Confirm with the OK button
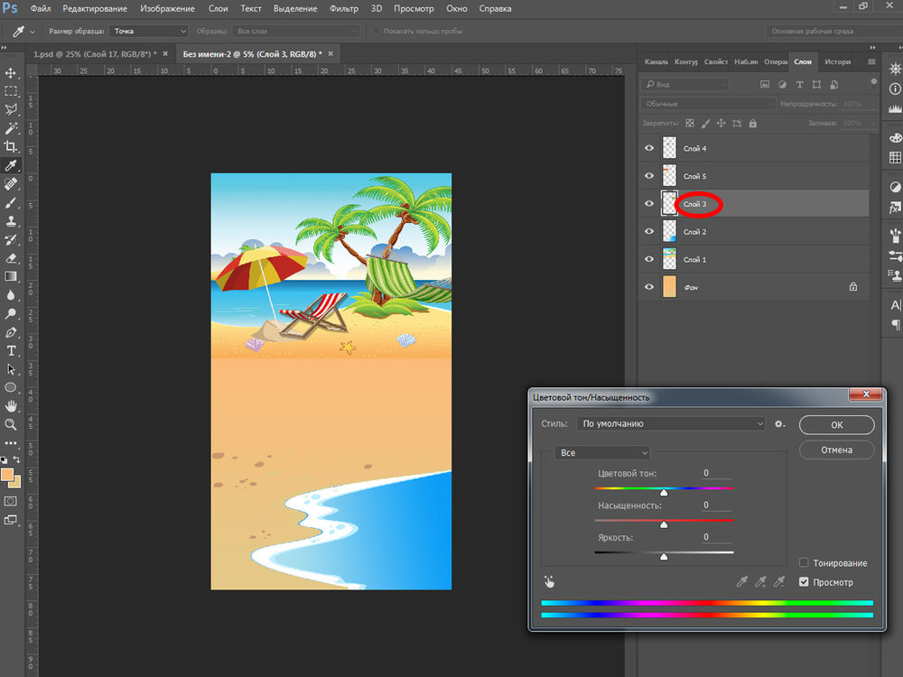Image resolution: width=903 pixels, height=677 pixels. [836, 424]
